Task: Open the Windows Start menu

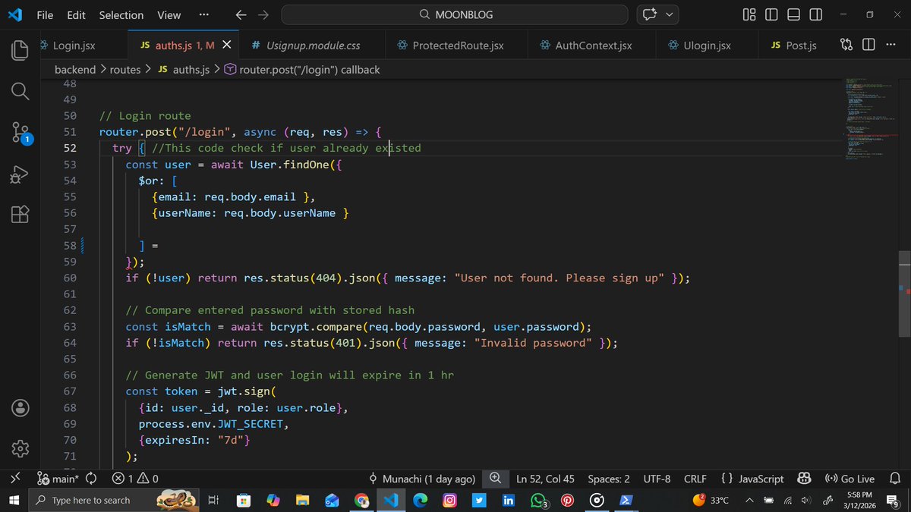Action: tap(13, 500)
